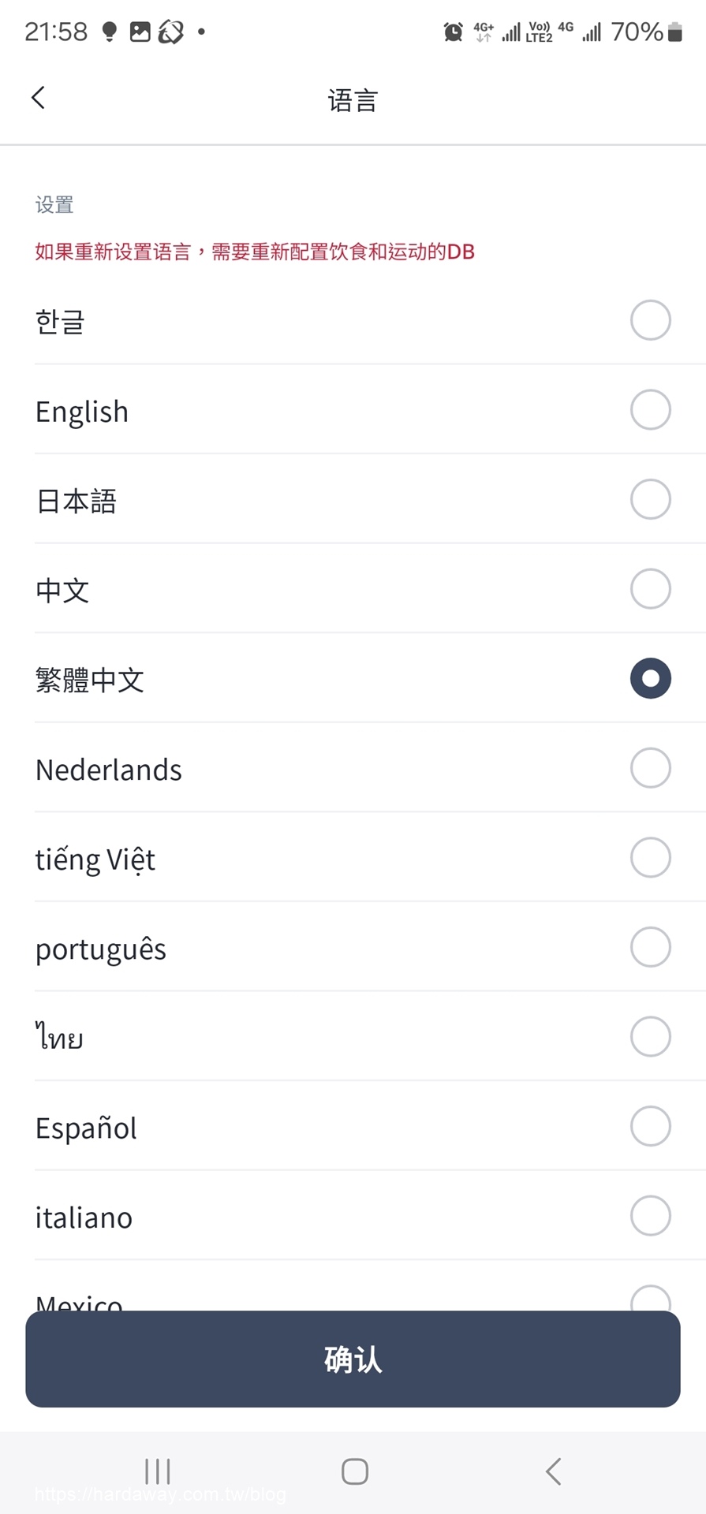Pick the italiano radio option

point(650,1215)
